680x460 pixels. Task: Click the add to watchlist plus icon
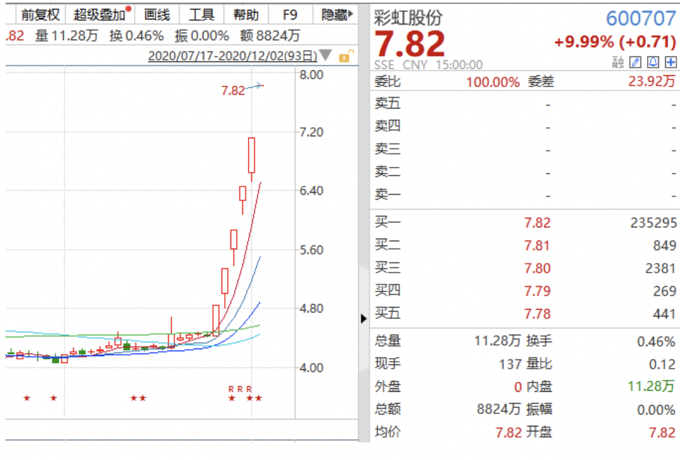click(x=671, y=62)
